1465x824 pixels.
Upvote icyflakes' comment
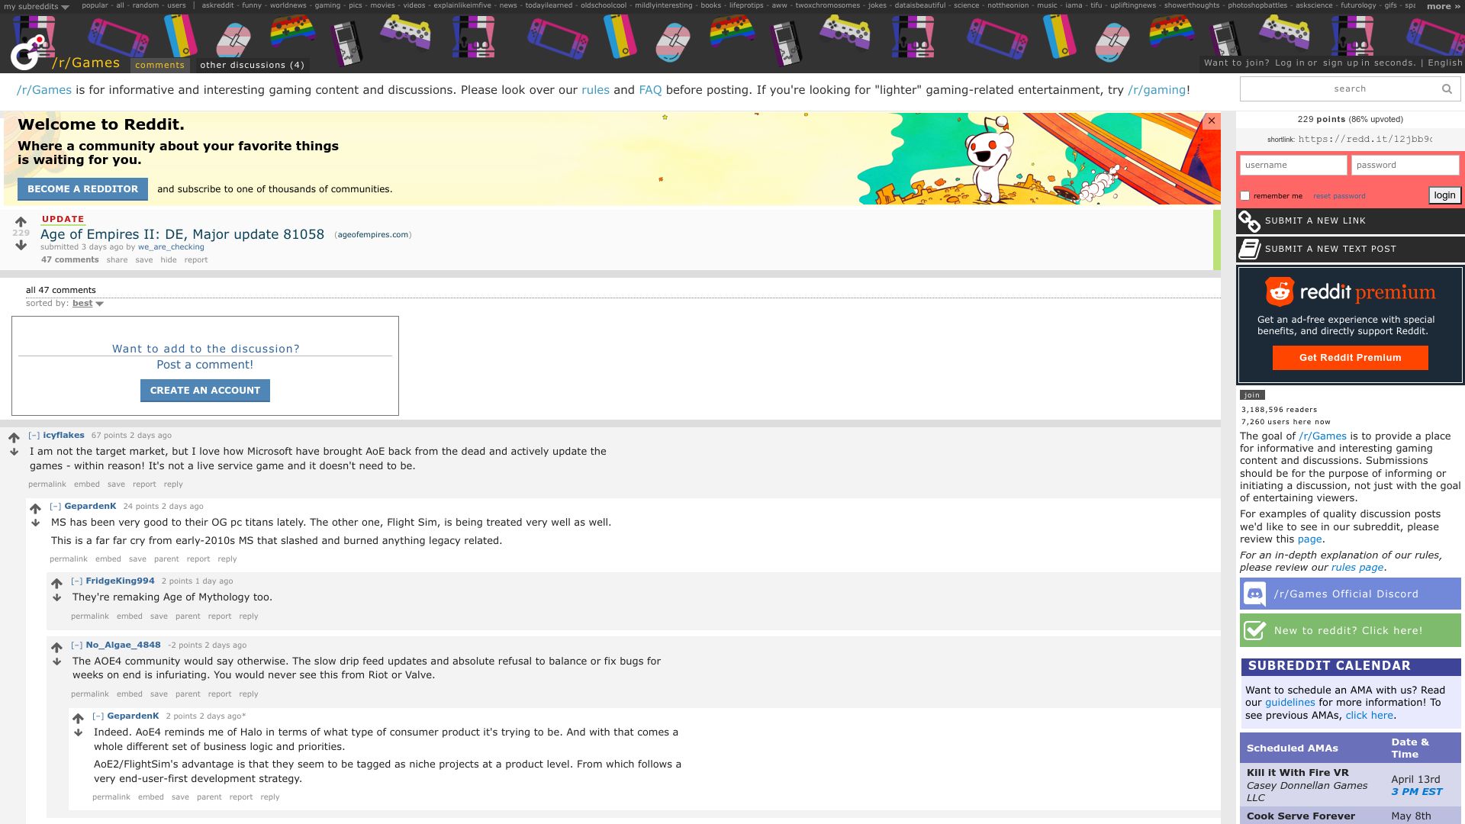pos(14,438)
